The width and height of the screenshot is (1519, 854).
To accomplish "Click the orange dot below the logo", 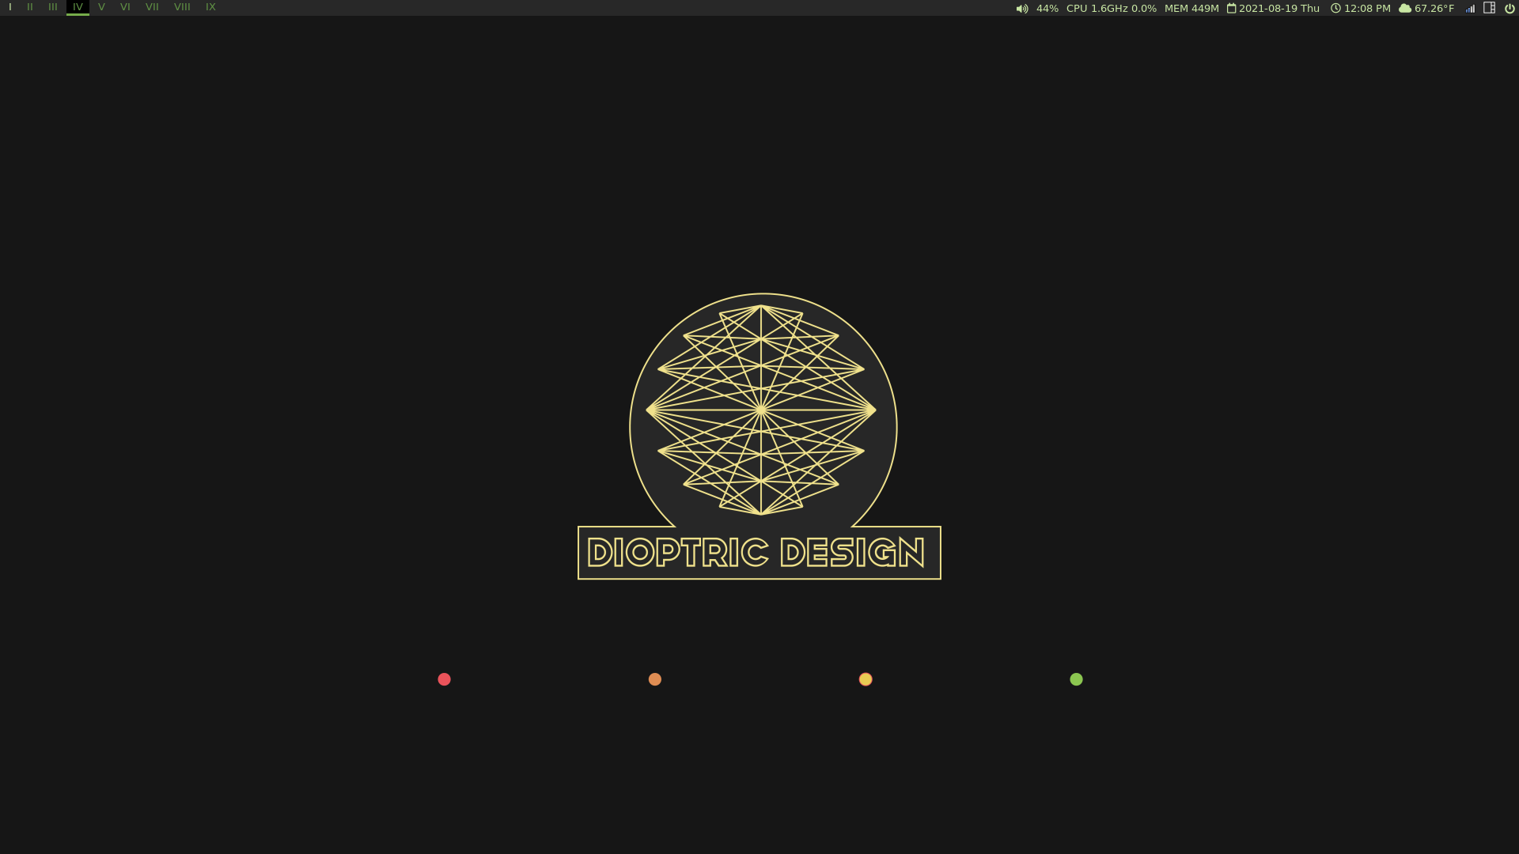I will click(655, 679).
